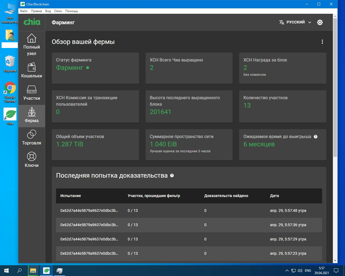
Task: Open the three-dot farm overview menu
Action: click(x=322, y=42)
